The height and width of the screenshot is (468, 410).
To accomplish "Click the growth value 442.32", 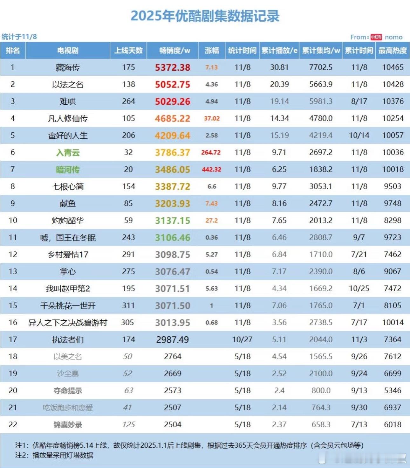I will pyautogui.click(x=212, y=170).
